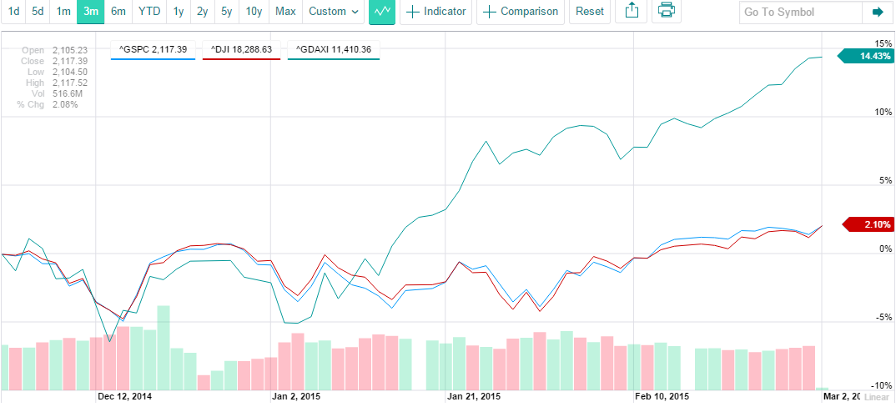This screenshot has height=417, width=896.
Task: Choose the YTD range
Action: click(x=149, y=12)
